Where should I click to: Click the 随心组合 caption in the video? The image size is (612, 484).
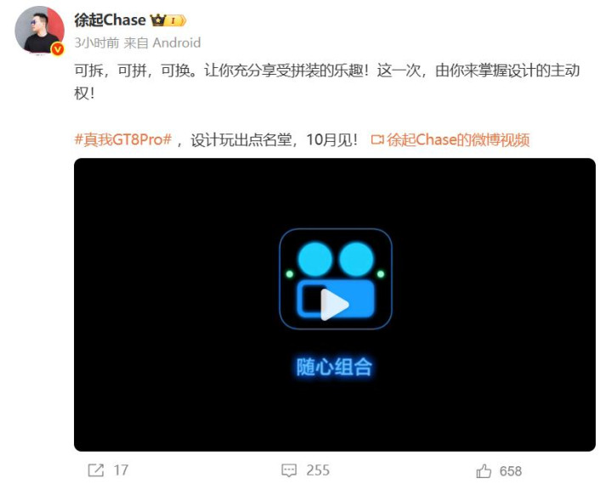pos(334,367)
